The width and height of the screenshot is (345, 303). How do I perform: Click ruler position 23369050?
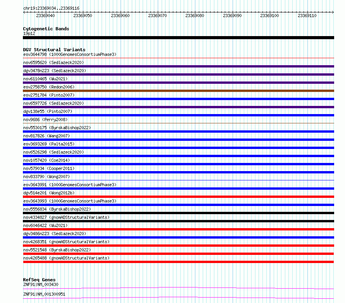click(83, 16)
